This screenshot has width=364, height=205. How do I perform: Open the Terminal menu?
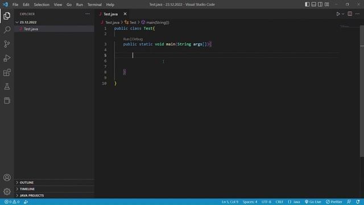pyautogui.click(x=94, y=5)
